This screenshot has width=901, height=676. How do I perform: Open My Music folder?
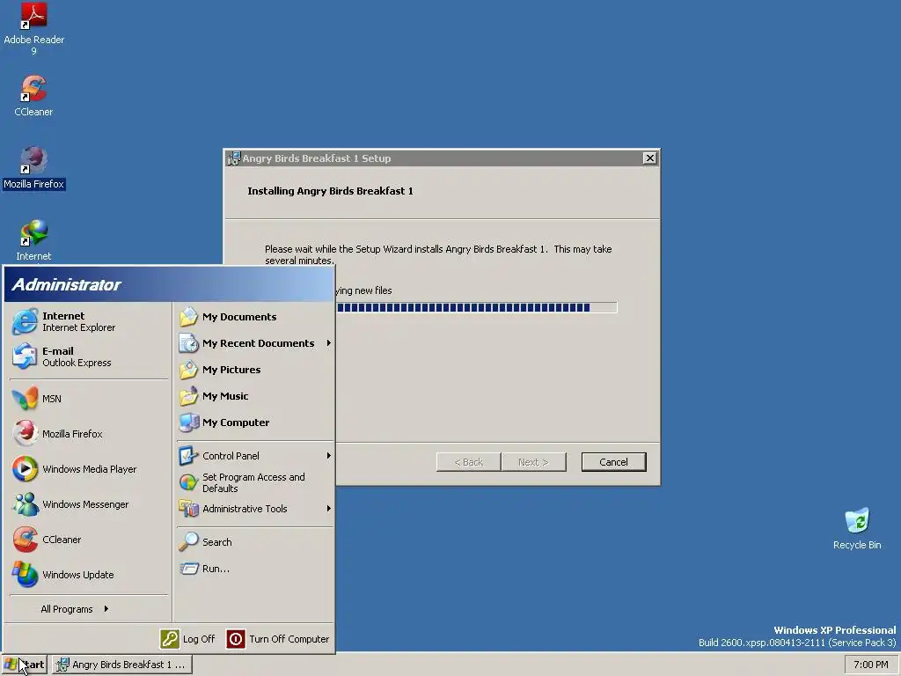(254, 396)
